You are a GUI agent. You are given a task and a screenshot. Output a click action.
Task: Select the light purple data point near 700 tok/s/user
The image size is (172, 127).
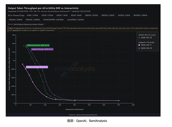119,100
